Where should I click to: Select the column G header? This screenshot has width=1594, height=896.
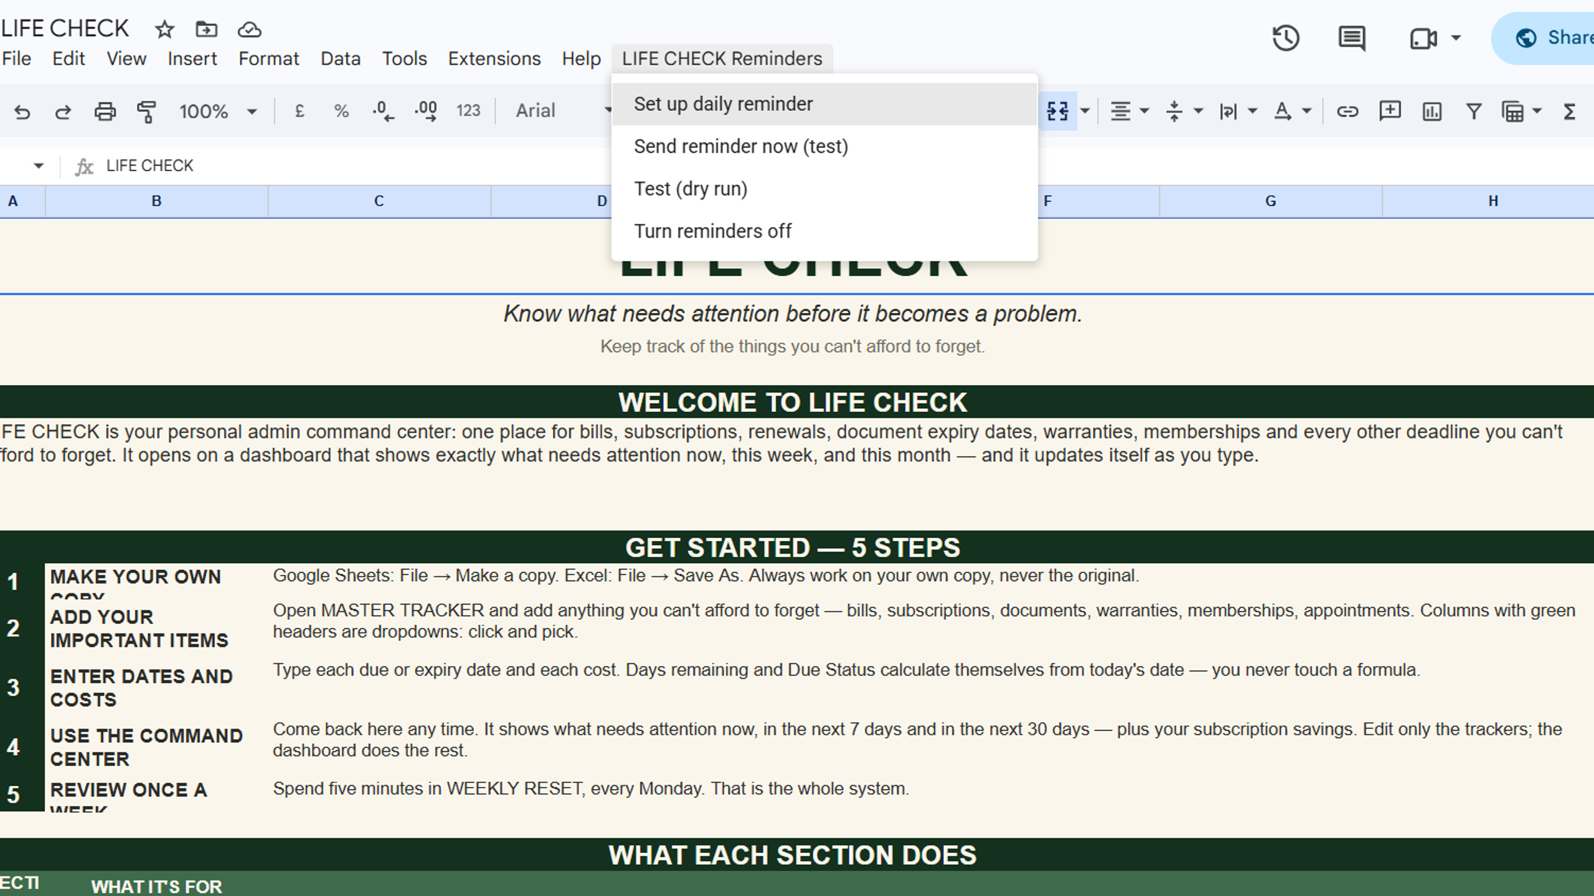pos(1271,201)
